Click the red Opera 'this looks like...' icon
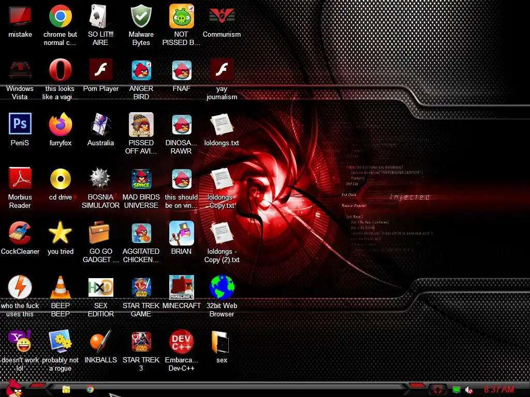This screenshot has height=397, width=530. click(x=60, y=70)
